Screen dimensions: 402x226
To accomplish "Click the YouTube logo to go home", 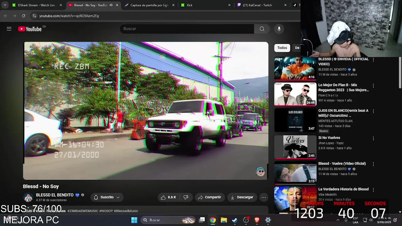I will (x=30, y=29).
